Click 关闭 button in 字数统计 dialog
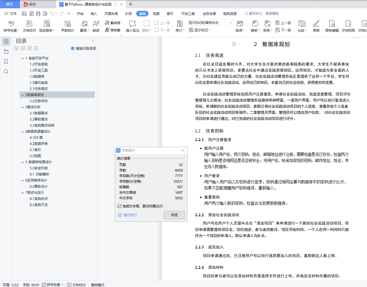 [x=174, y=215]
